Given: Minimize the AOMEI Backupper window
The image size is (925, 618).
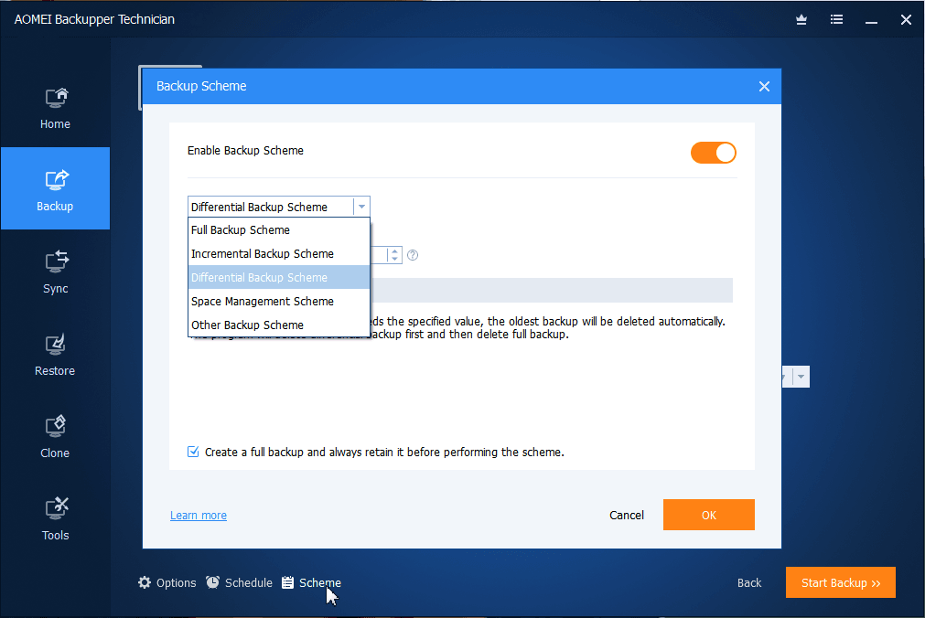Looking at the screenshot, I should [871, 20].
